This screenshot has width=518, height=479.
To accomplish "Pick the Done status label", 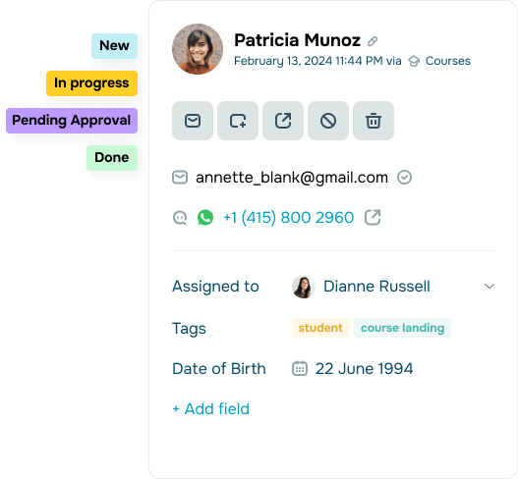I will click(112, 158).
